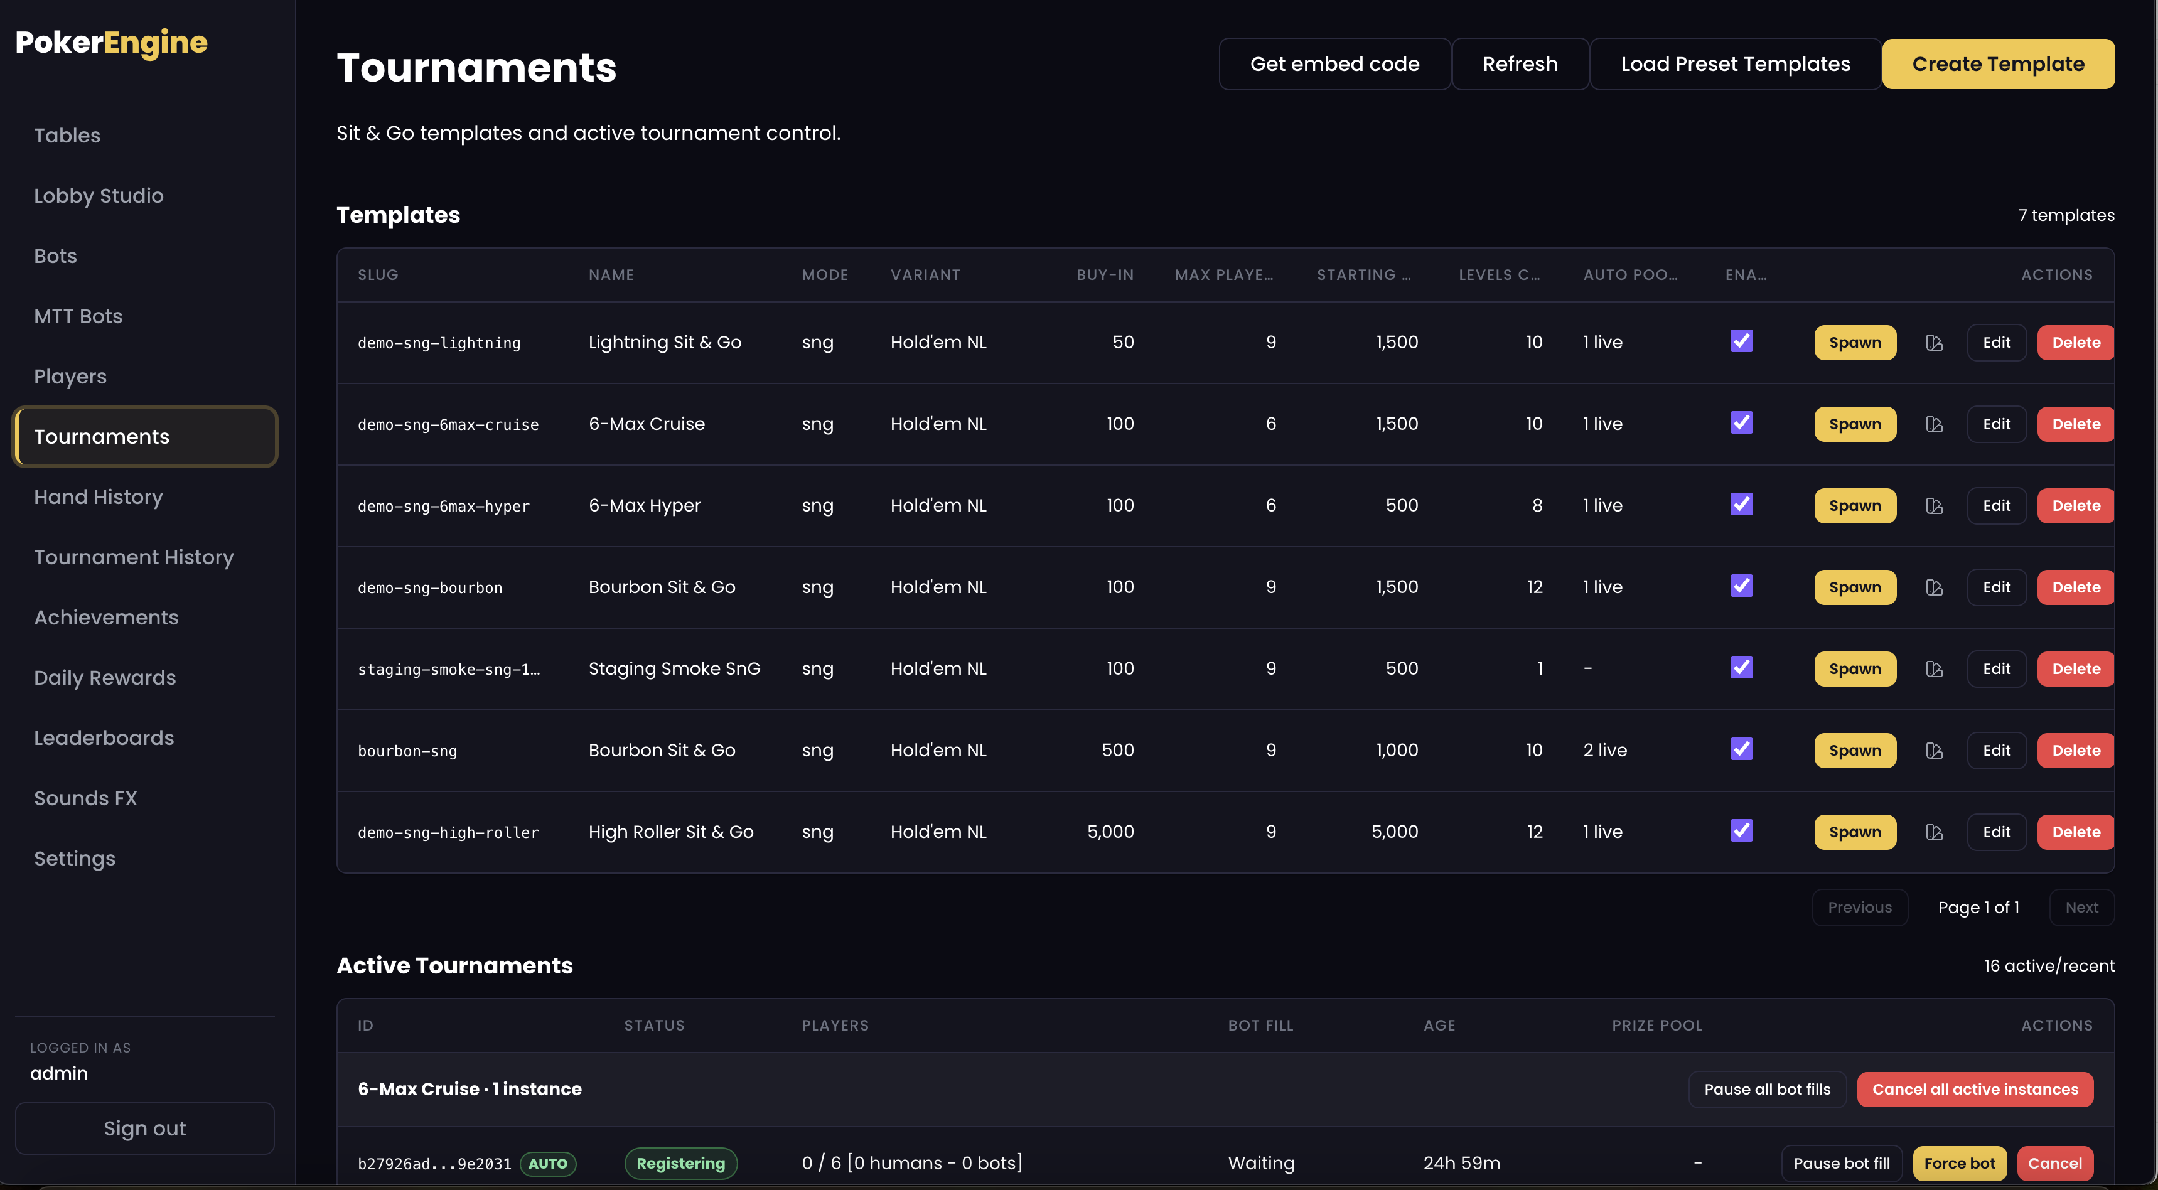Select the Tournaments sidebar item
Viewport: 2158px width, 1190px height.
pyautogui.click(x=145, y=437)
